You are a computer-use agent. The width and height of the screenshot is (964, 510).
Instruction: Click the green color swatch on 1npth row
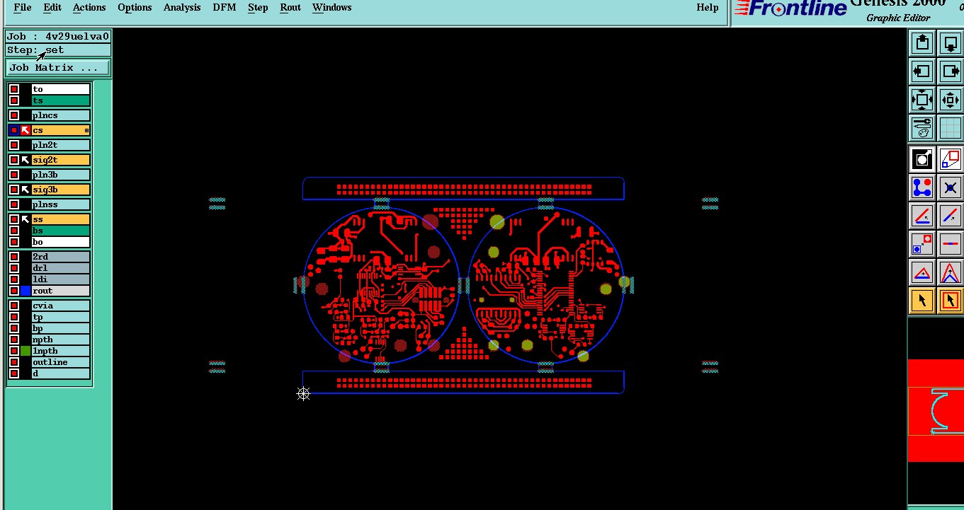pos(25,351)
